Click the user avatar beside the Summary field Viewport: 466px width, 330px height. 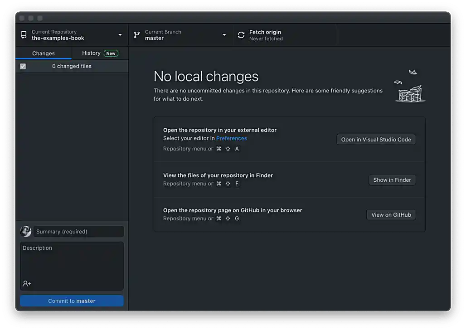[26, 231]
